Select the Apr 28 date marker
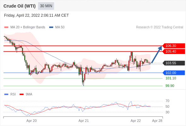This screenshot has width=186, height=126. (157, 121)
